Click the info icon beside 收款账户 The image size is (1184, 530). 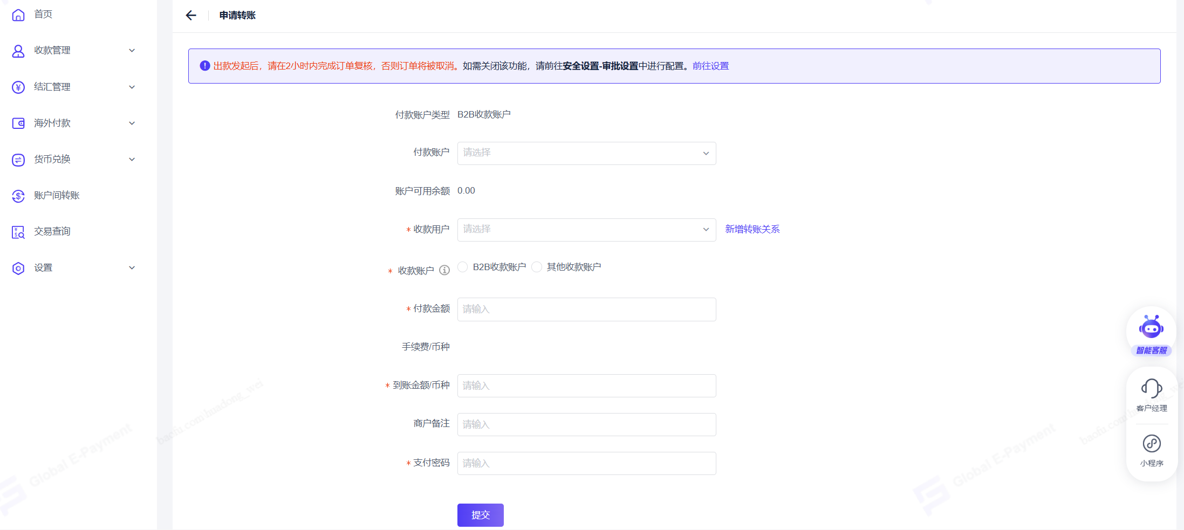[x=444, y=270]
